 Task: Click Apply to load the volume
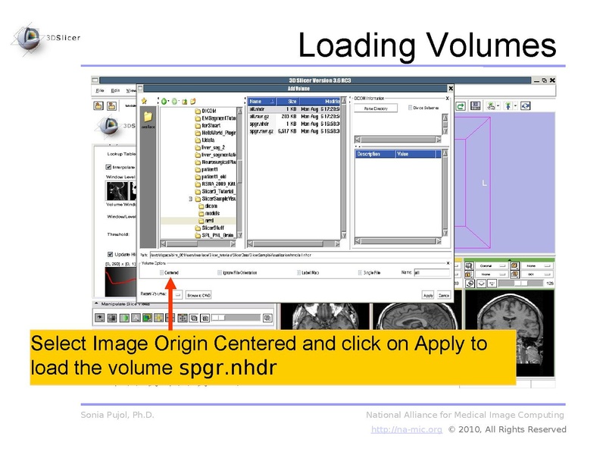coord(428,294)
